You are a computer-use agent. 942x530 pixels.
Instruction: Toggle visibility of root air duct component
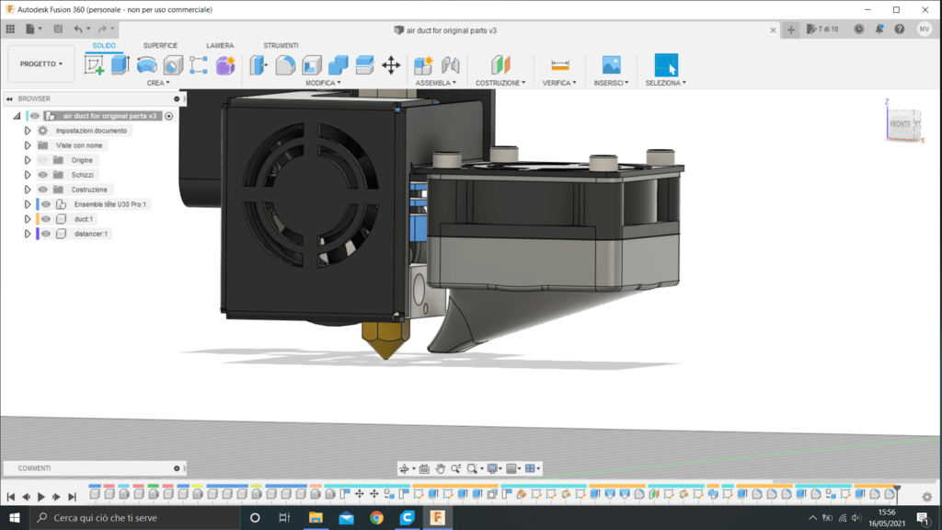click(35, 116)
